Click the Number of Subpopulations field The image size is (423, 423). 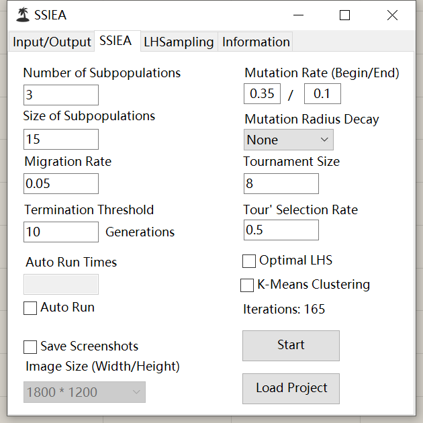[x=61, y=95]
